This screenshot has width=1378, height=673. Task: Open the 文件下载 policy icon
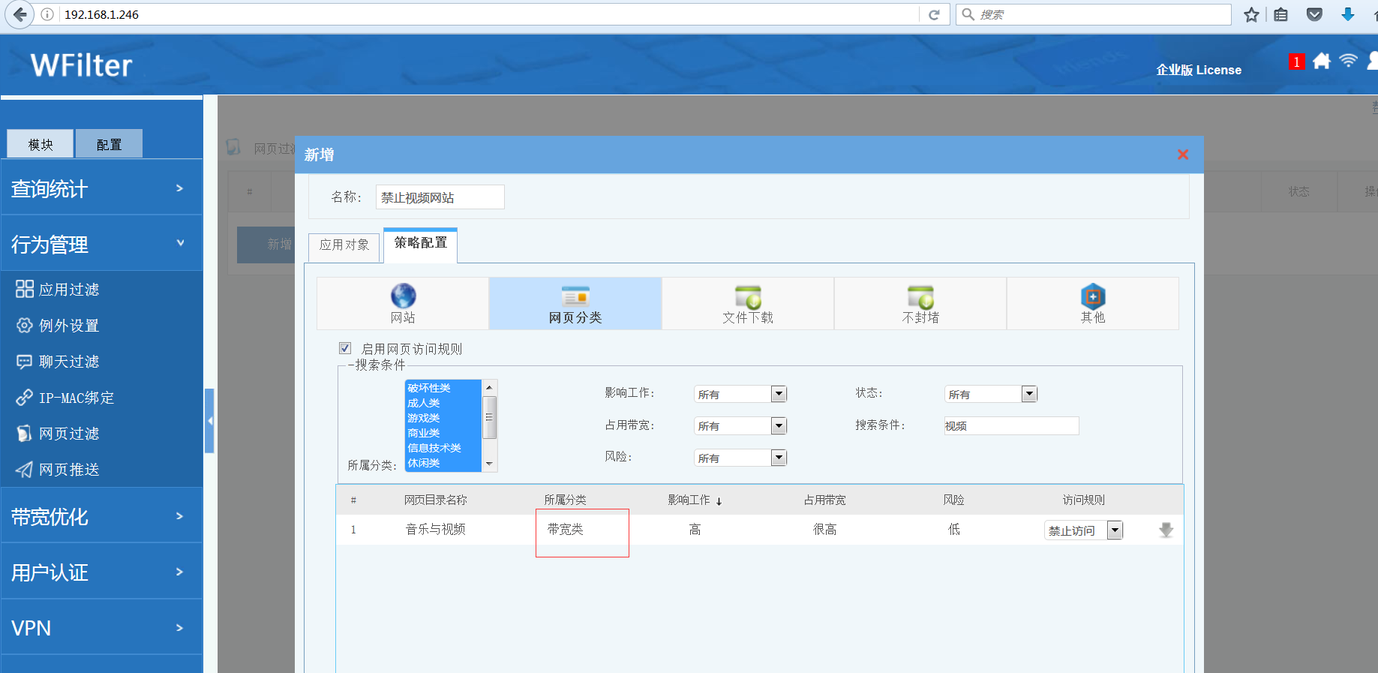[x=747, y=297]
